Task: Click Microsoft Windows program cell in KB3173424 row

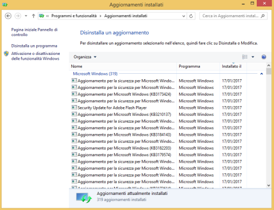Action: tap(196, 94)
